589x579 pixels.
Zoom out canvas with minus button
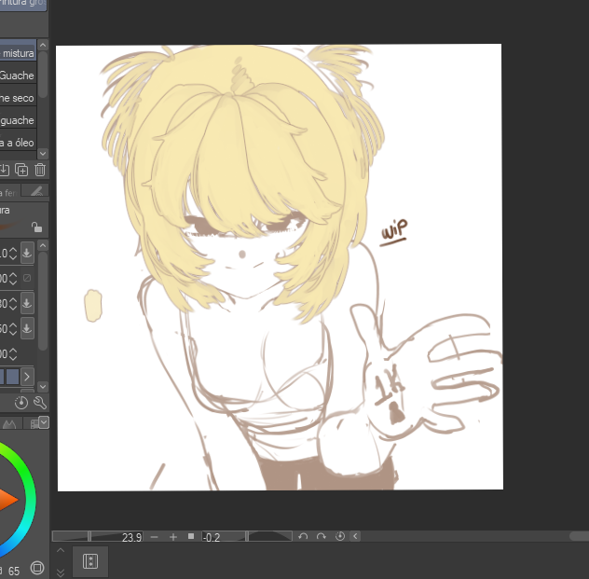154,537
